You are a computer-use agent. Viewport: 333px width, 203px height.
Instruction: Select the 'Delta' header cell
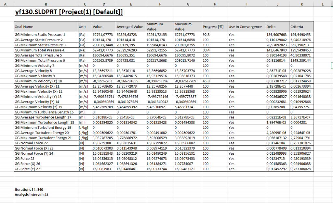278,27
